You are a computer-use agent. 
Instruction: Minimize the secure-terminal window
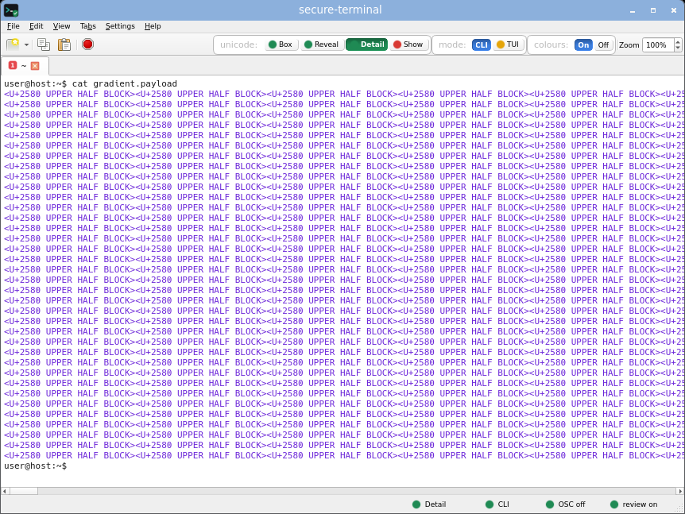click(x=632, y=10)
